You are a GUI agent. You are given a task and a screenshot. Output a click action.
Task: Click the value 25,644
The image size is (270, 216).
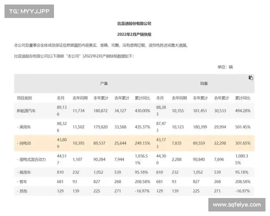pyautogui.click(x=120, y=143)
